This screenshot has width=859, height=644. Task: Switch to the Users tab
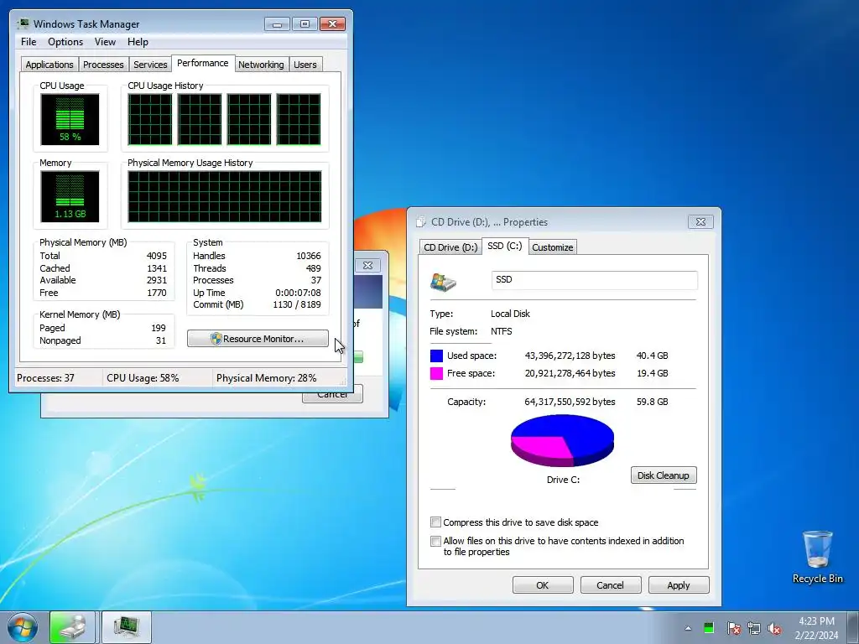tap(305, 64)
